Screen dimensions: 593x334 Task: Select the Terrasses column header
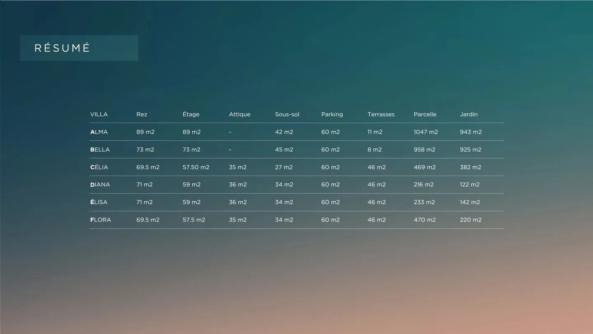(381, 114)
